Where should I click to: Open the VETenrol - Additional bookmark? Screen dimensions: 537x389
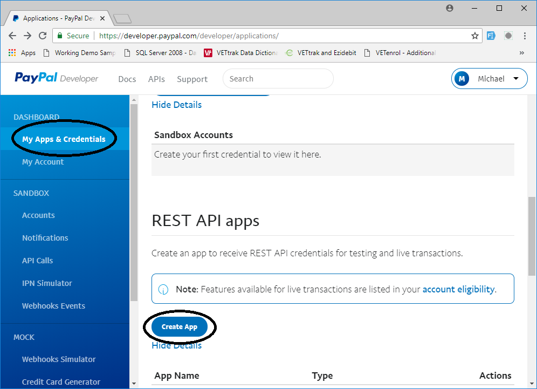point(400,53)
